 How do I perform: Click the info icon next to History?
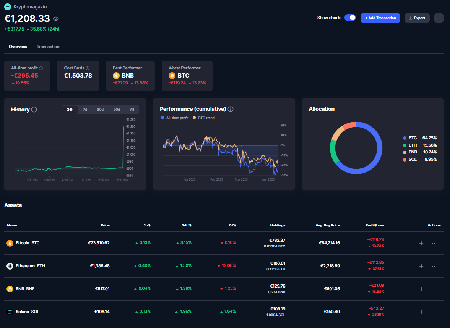34,110
